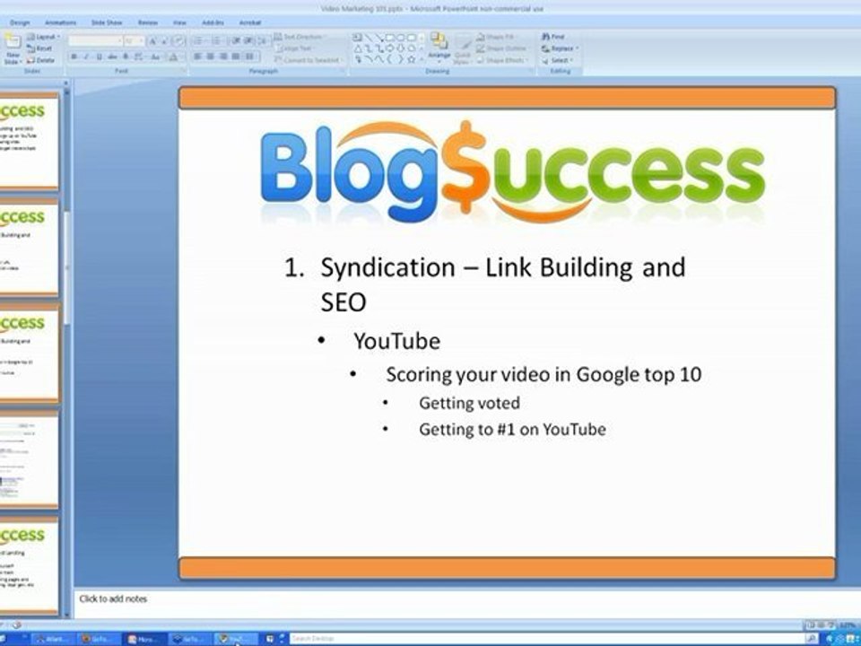This screenshot has height=646, width=861.
Task: Toggle Bold formatting
Action: pyautogui.click(x=74, y=57)
